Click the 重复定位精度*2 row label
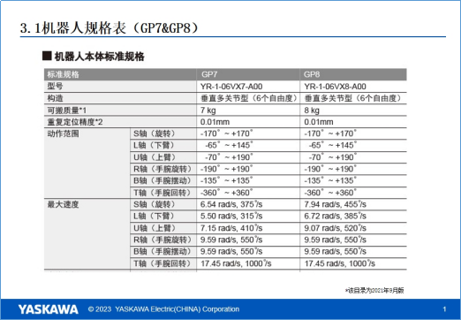 (75, 122)
